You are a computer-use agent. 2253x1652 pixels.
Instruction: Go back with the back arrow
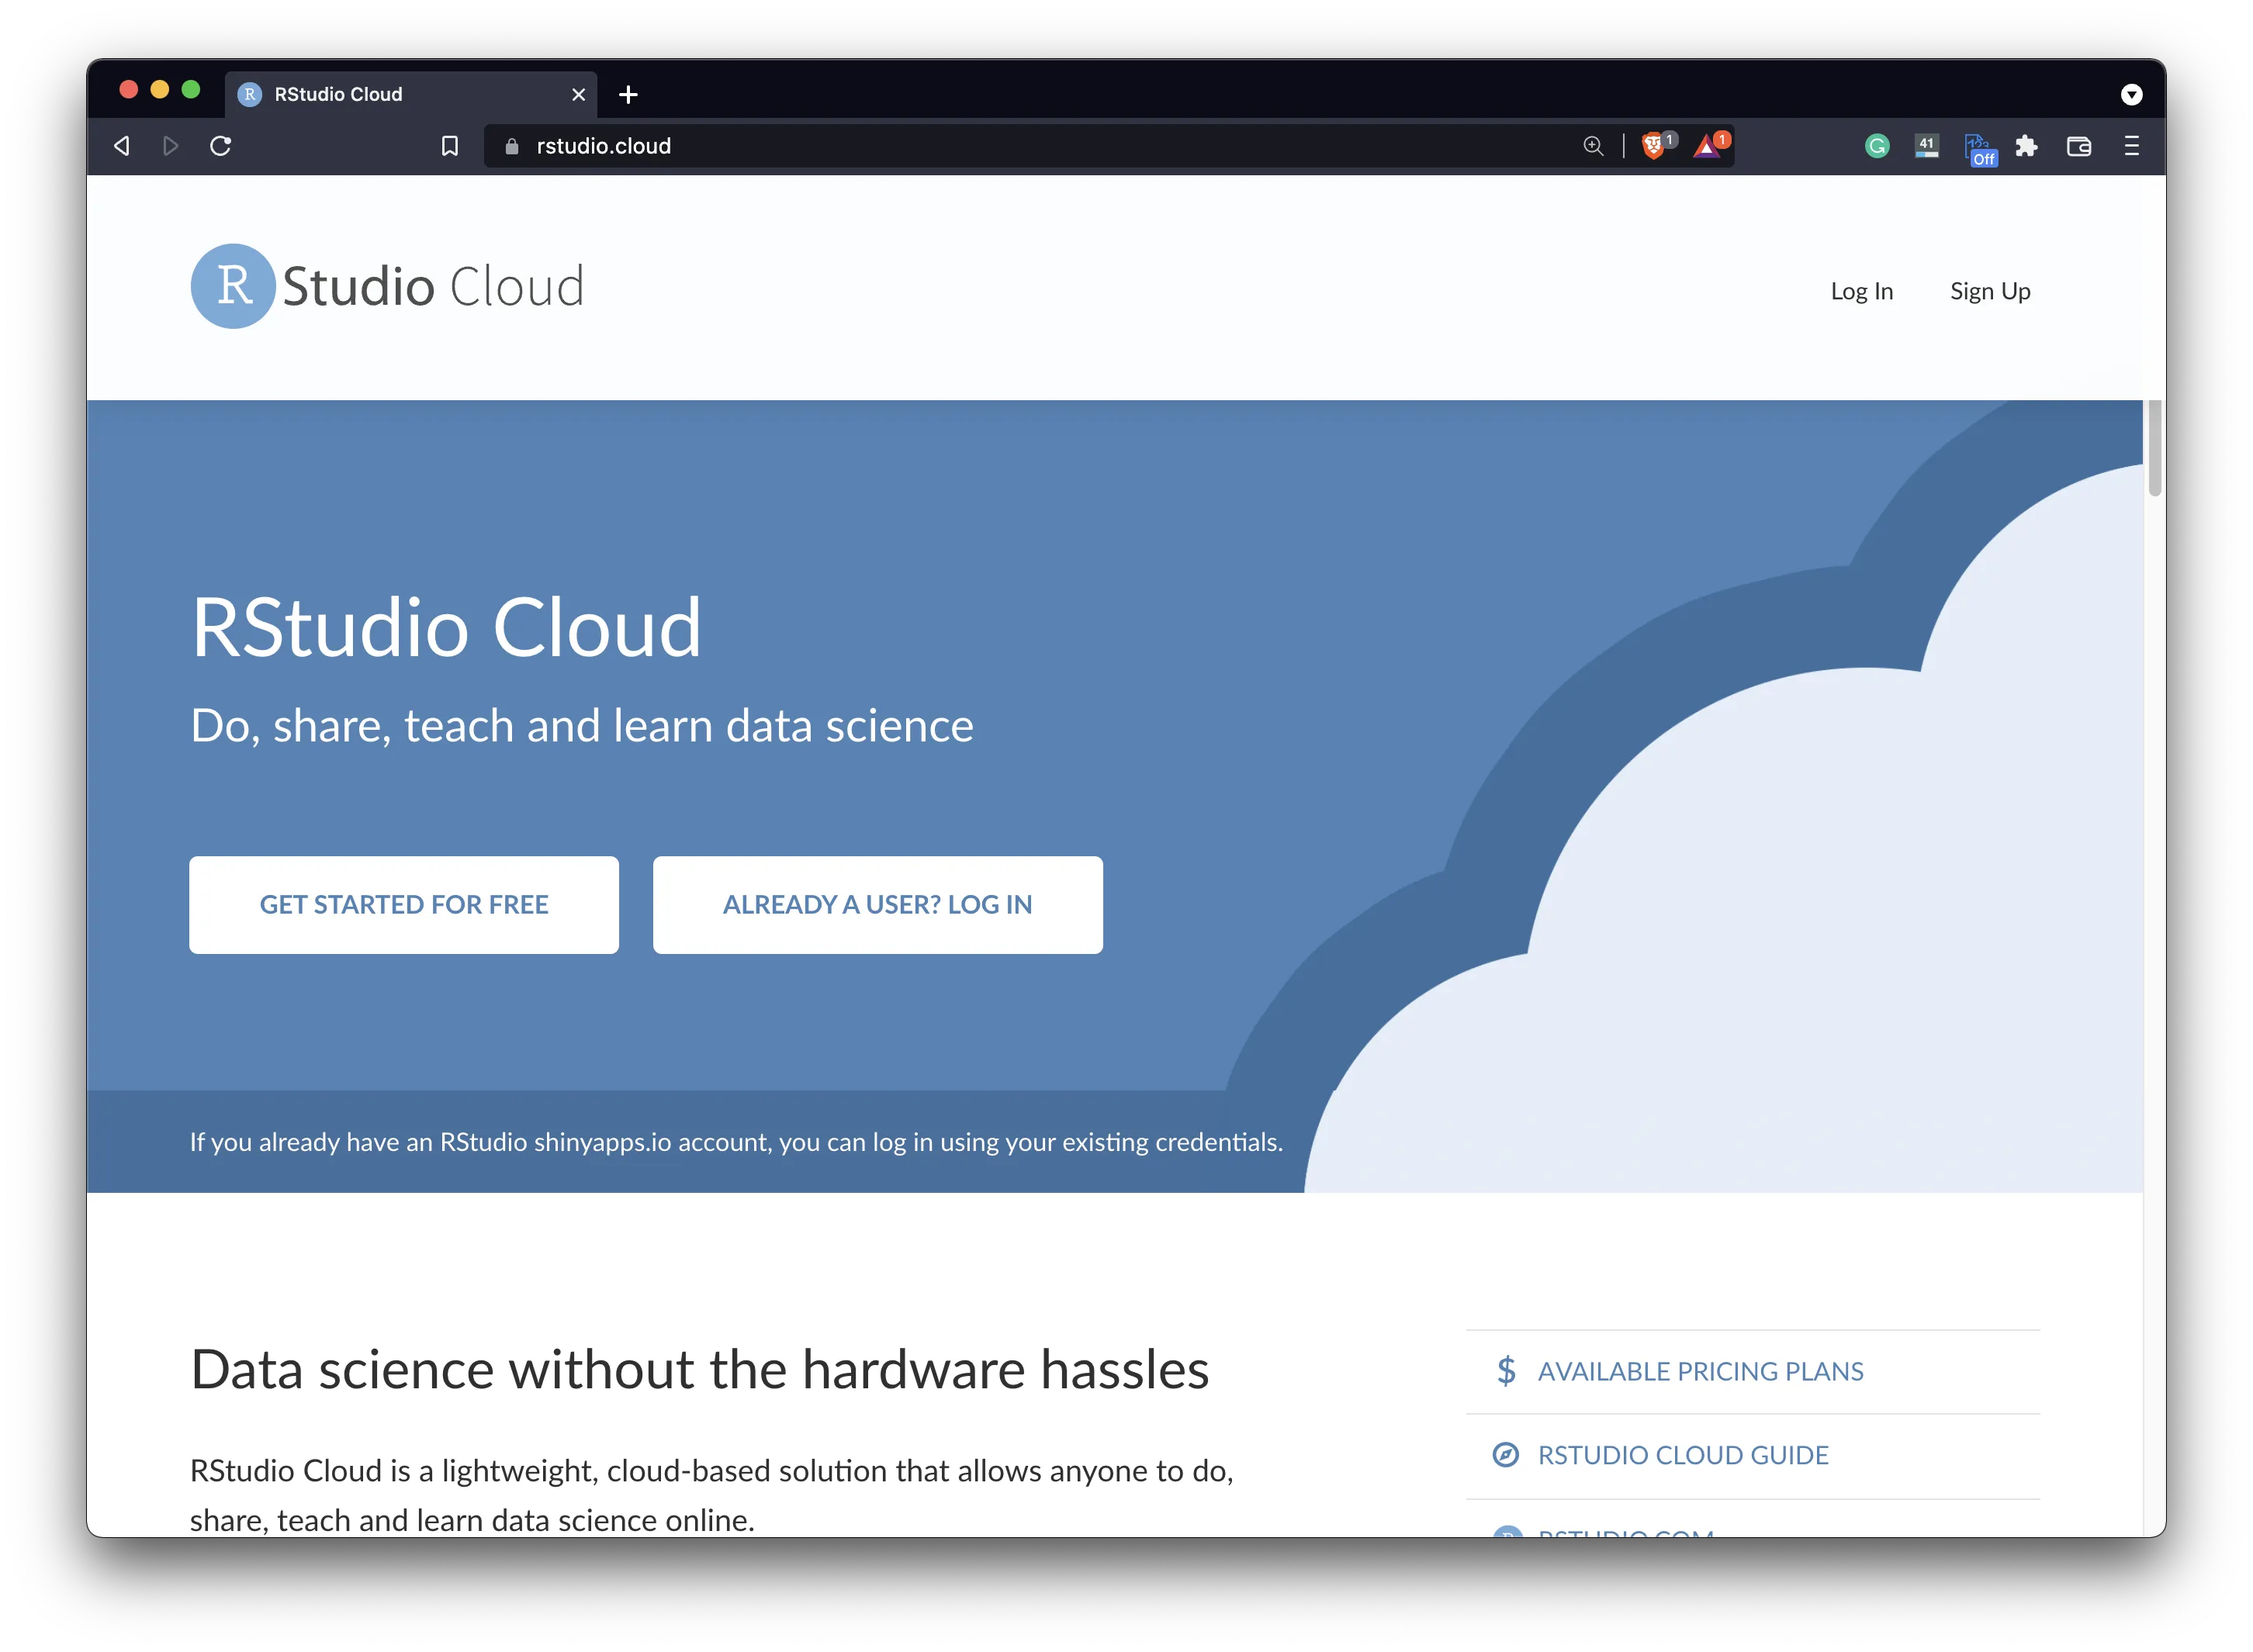122,147
